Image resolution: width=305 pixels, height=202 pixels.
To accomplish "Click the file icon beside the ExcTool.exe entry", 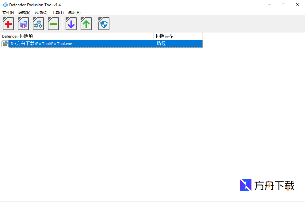I will point(5,44).
